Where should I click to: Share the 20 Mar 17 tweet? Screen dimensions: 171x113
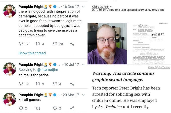tap(72, 108)
